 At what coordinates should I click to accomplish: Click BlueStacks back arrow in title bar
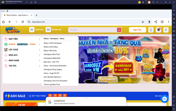click(27, 2)
